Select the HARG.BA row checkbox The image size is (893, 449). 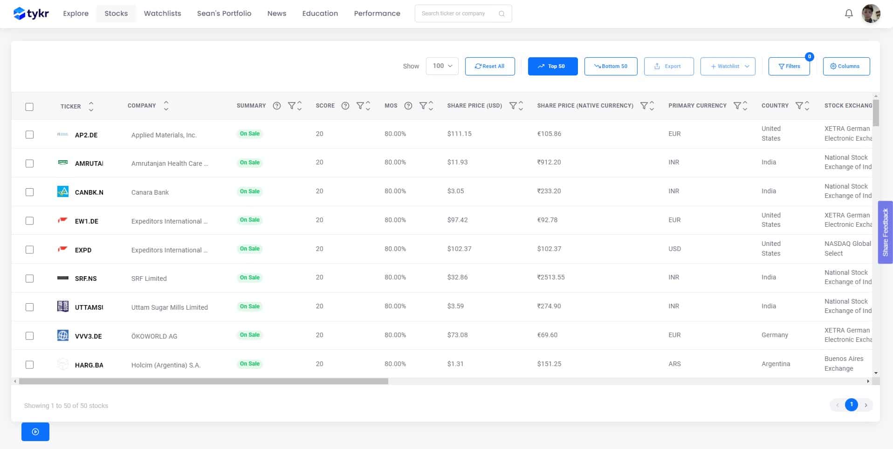[x=29, y=365]
